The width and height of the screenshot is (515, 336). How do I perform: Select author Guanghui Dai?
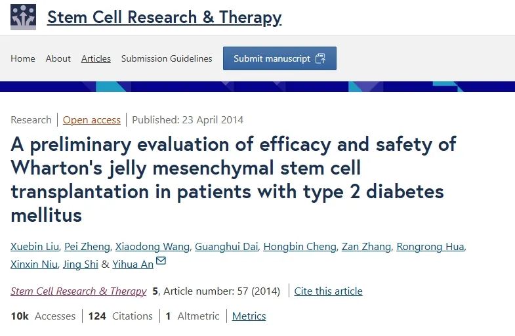tap(226, 247)
